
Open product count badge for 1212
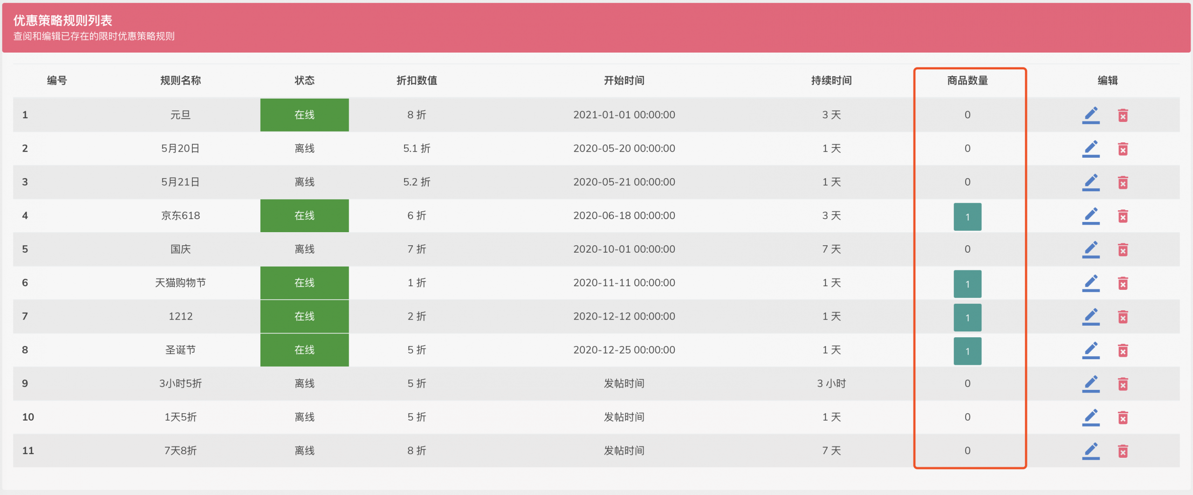click(x=967, y=317)
